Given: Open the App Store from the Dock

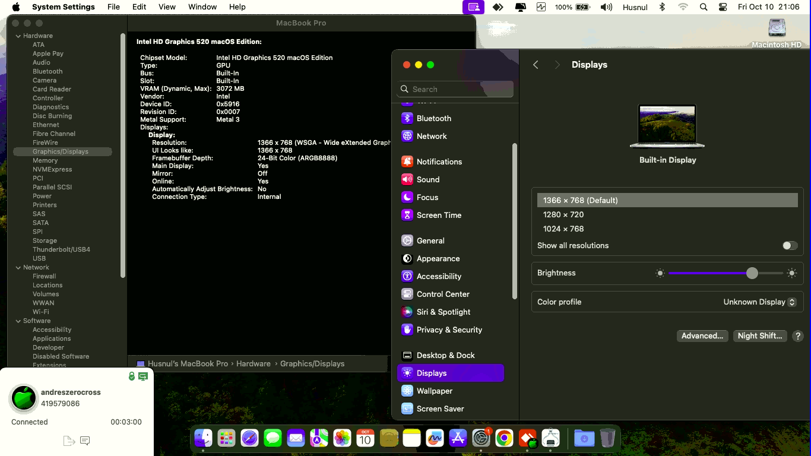Looking at the screenshot, I should (458, 438).
